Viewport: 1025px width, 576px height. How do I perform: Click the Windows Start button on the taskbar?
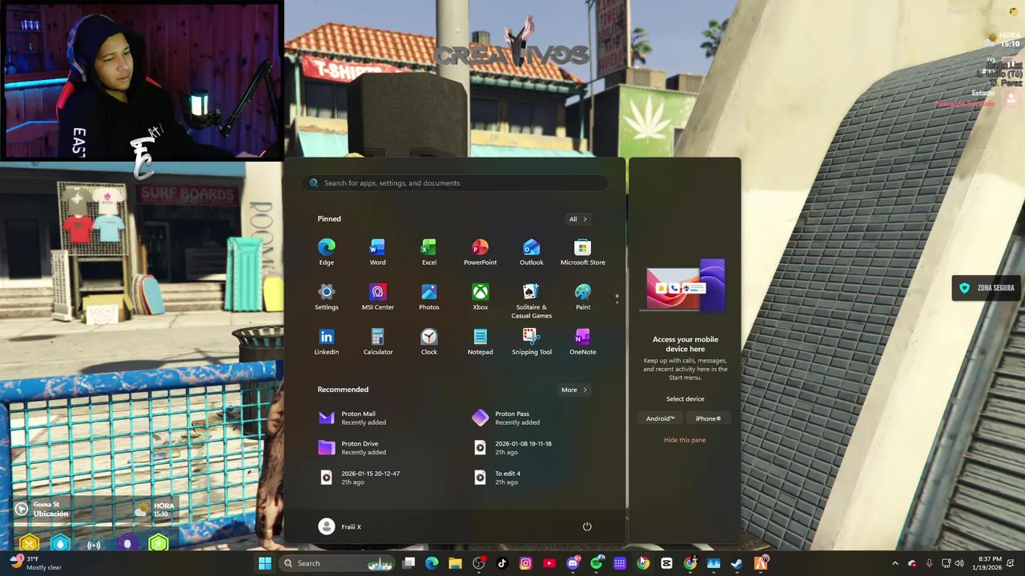pyautogui.click(x=264, y=563)
